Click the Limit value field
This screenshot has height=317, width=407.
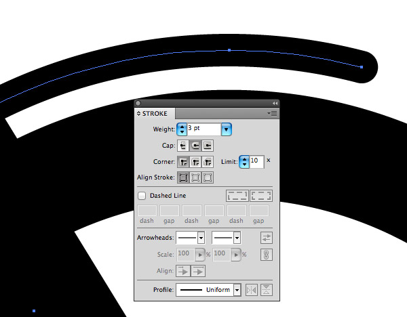[x=256, y=162]
